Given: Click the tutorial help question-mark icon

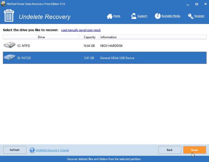Looking at the screenshot, I should [32, 150].
